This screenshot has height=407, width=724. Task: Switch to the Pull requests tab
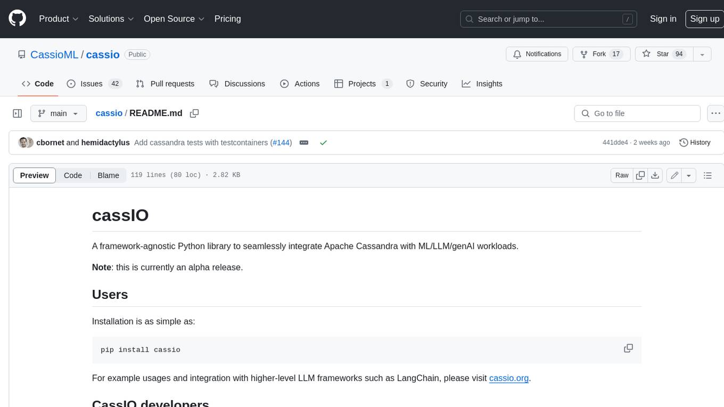click(x=165, y=84)
